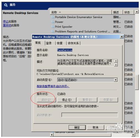
Task: Cancel with the 取消 button
Action: pyautogui.click(x=95, y=127)
